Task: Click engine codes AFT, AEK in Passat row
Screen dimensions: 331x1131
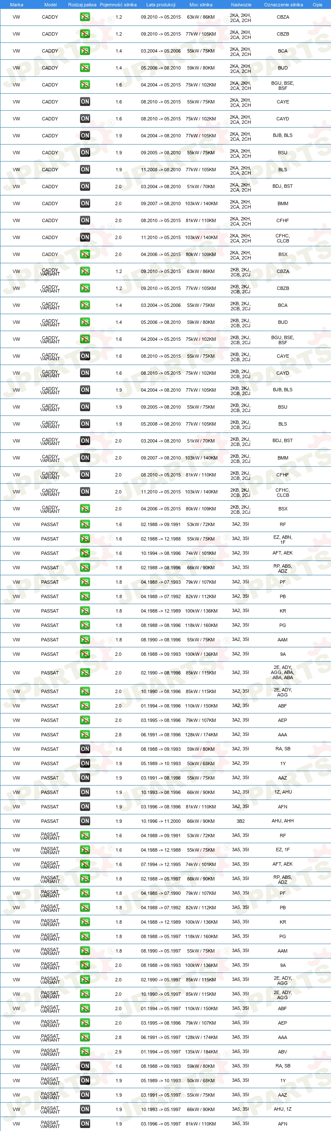Action: click(283, 553)
